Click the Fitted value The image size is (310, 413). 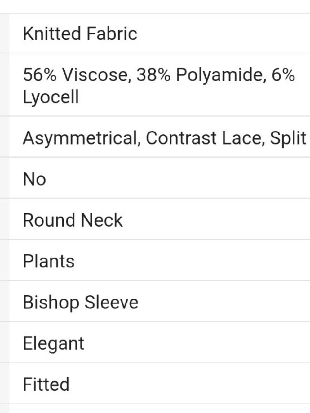pyautogui.click(x=46, y=384)
